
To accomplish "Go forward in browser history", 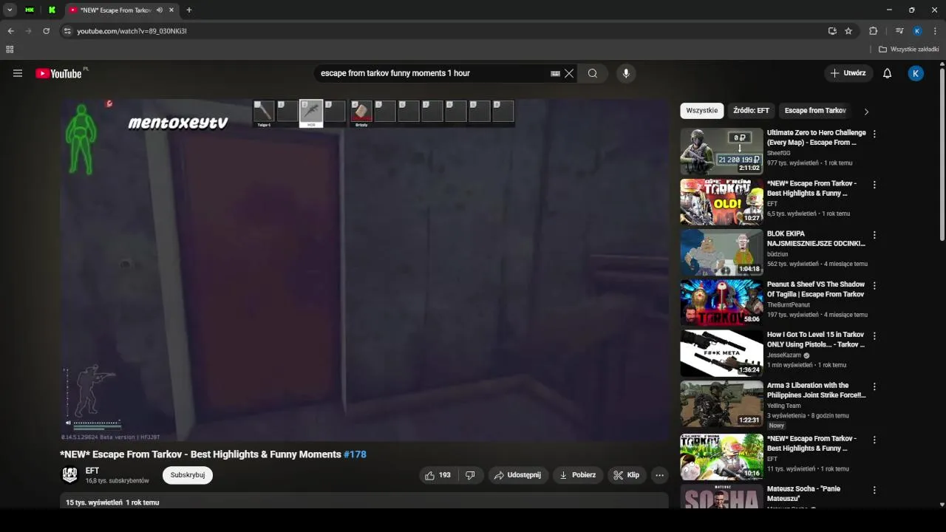I will (28, 31).
